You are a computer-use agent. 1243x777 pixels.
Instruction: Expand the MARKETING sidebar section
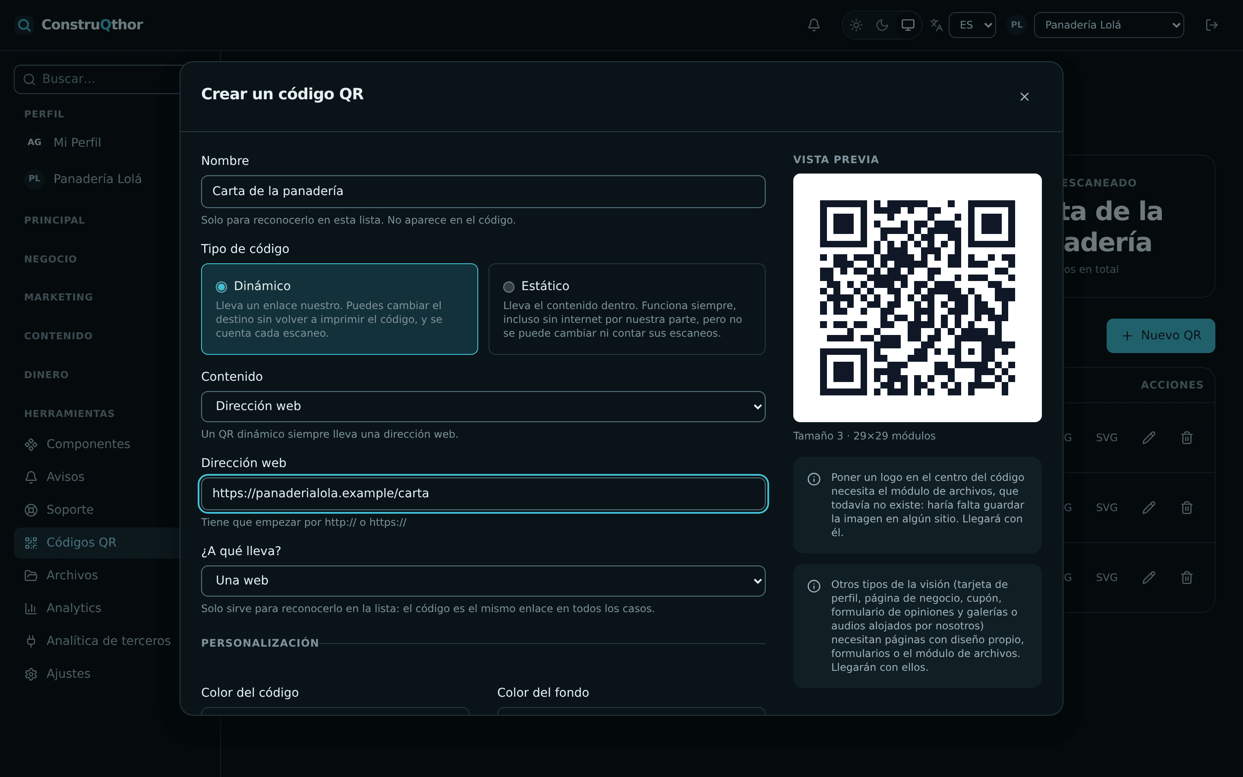[x=59, y=297]
